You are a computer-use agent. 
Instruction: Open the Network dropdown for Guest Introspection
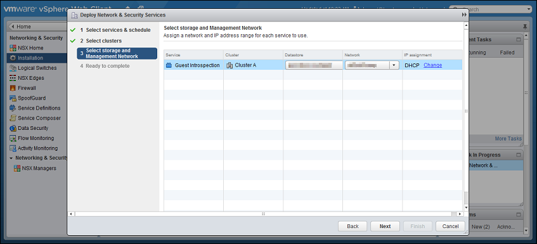394,65
